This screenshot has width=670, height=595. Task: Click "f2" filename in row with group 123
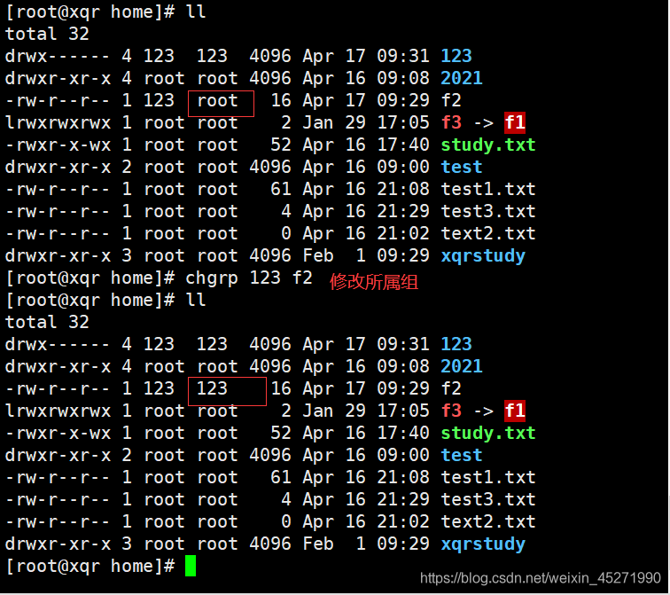coord(451,388)
